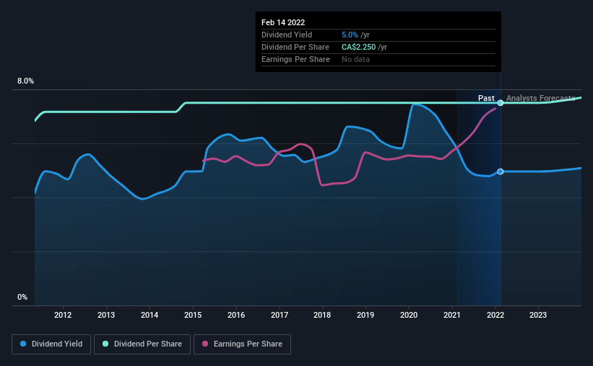The image size is (593, 366).
Task: Click the 0% y-axis label
Action: [22, 298]
